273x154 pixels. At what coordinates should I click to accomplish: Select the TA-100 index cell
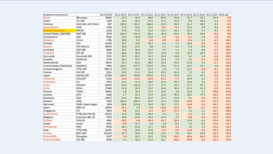point(87,21)
